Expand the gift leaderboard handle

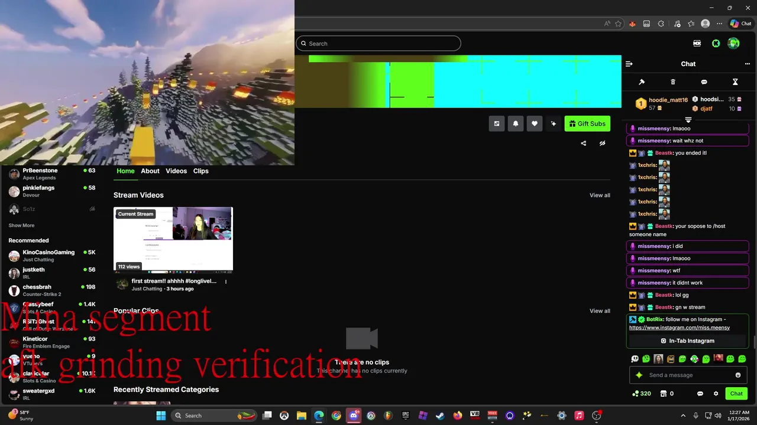(x=688, y=120)
